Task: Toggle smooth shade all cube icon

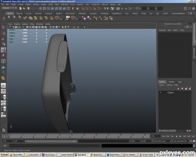Action: point(53,27)
